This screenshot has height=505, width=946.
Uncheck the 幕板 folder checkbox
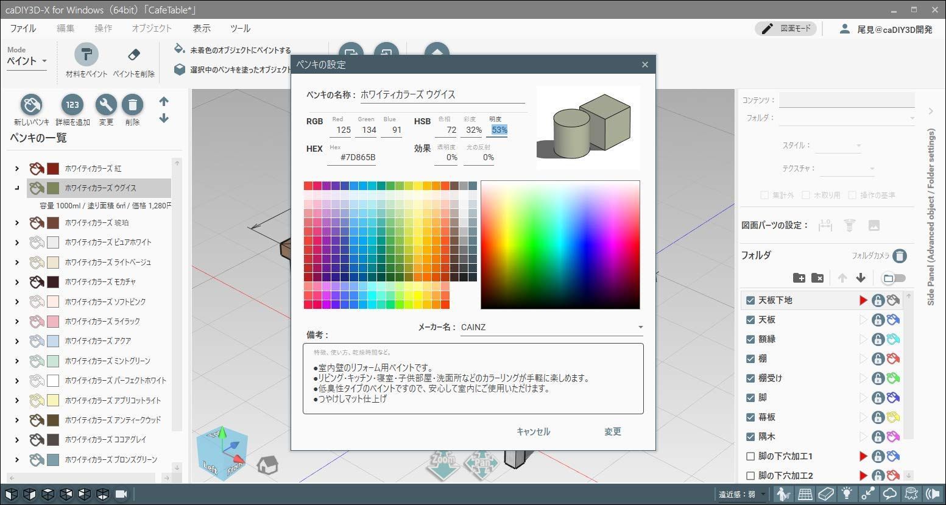tap(750, 417)
